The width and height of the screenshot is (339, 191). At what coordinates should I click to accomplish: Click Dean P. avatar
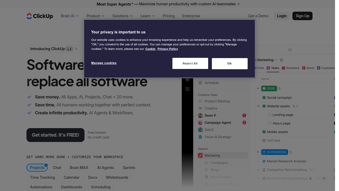click(200, 115)
